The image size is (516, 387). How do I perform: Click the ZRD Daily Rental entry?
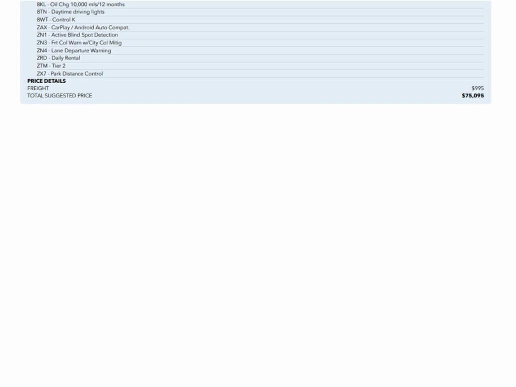tap(58, 58)
